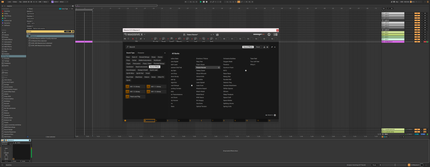The width and height of the screenshot is (430, 167).
Task: Click the Reset filter button
Action: [x=258, y=47]
